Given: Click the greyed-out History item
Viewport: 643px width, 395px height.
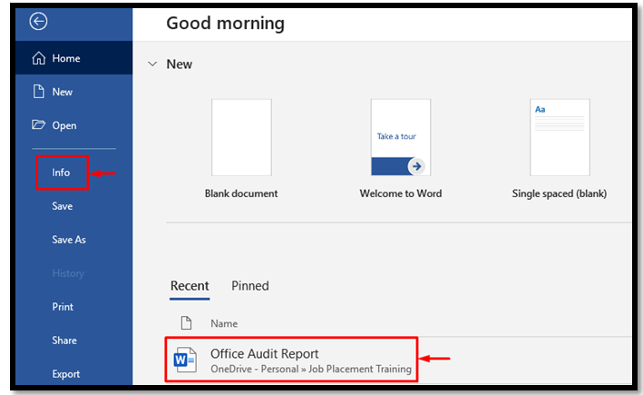Looking at the screenshot, I should [68, 273].
